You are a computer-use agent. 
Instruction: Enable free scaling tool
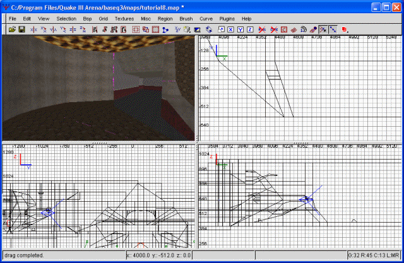pos(221,30)
